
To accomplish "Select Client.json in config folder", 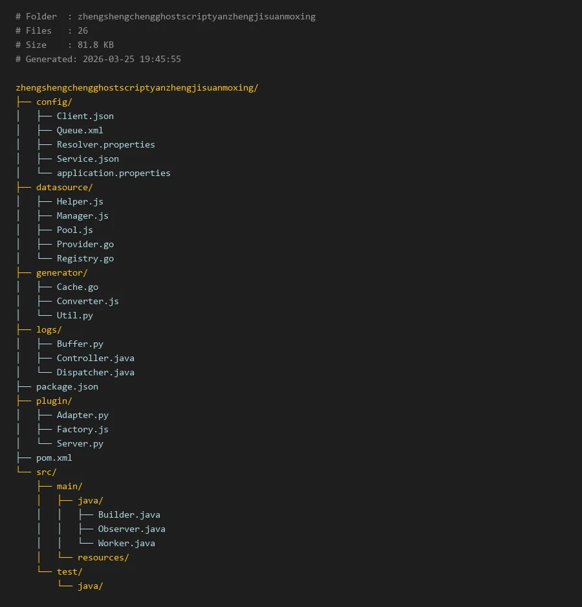I will pyautogui.click(x=85, y=116).
